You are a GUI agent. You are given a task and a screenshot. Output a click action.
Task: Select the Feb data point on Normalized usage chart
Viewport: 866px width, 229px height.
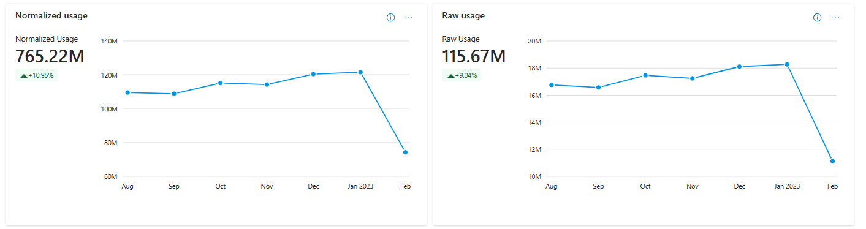406,152
